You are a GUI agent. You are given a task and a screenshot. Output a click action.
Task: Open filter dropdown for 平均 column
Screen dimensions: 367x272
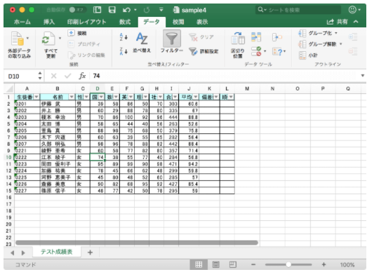pos(196,97)
